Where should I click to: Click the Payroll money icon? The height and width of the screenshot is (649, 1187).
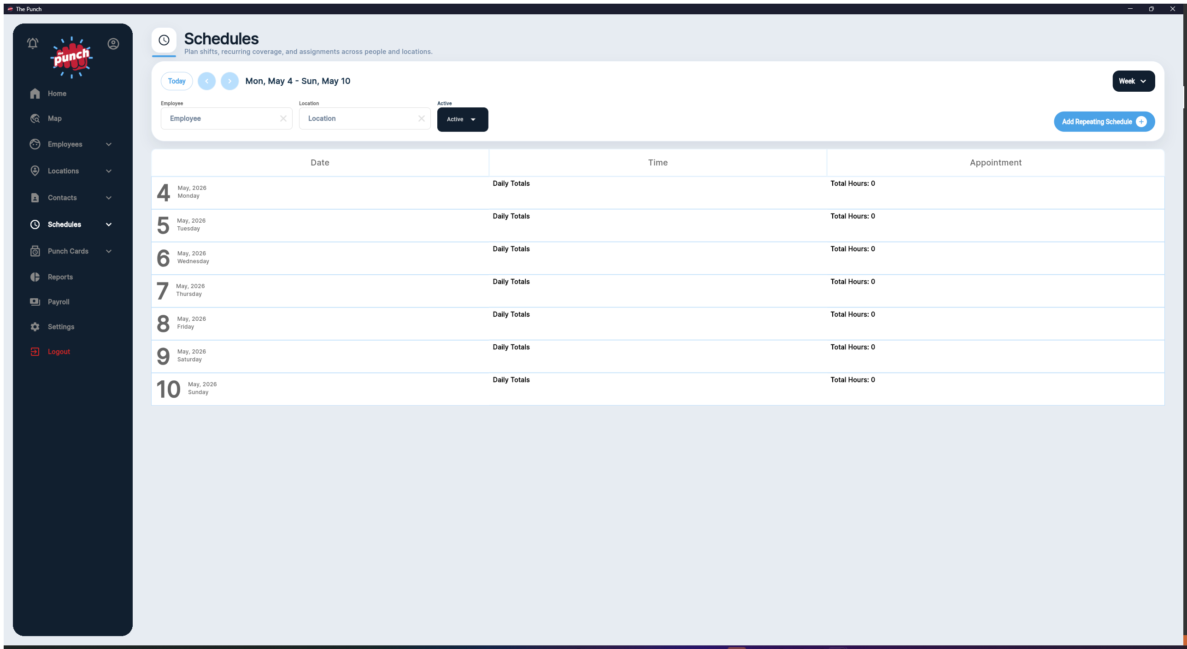click(x=35, y=302)
